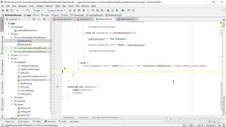Open the Refactor menu
The width and height of the screenshot is (226, 127).
pos(49,6)
